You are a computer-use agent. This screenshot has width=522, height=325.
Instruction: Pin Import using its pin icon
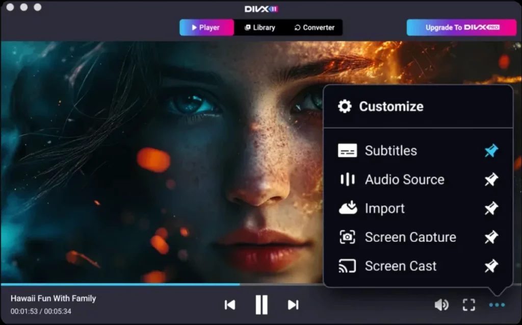491,208
